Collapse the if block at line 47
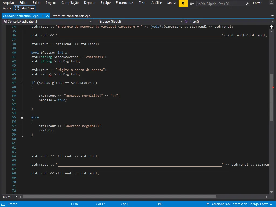276x207 pixels. (22, 83)
